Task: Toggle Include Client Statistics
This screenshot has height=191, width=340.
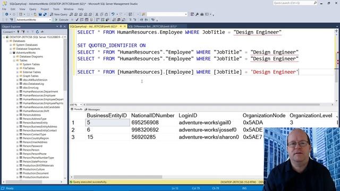Action: (107, 20)
